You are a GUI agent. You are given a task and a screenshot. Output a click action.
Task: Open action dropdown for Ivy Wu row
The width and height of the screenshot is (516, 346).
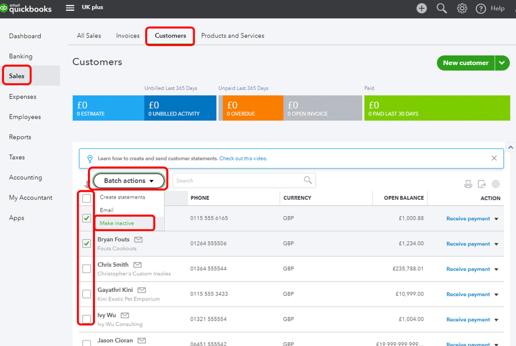point(496,320)
